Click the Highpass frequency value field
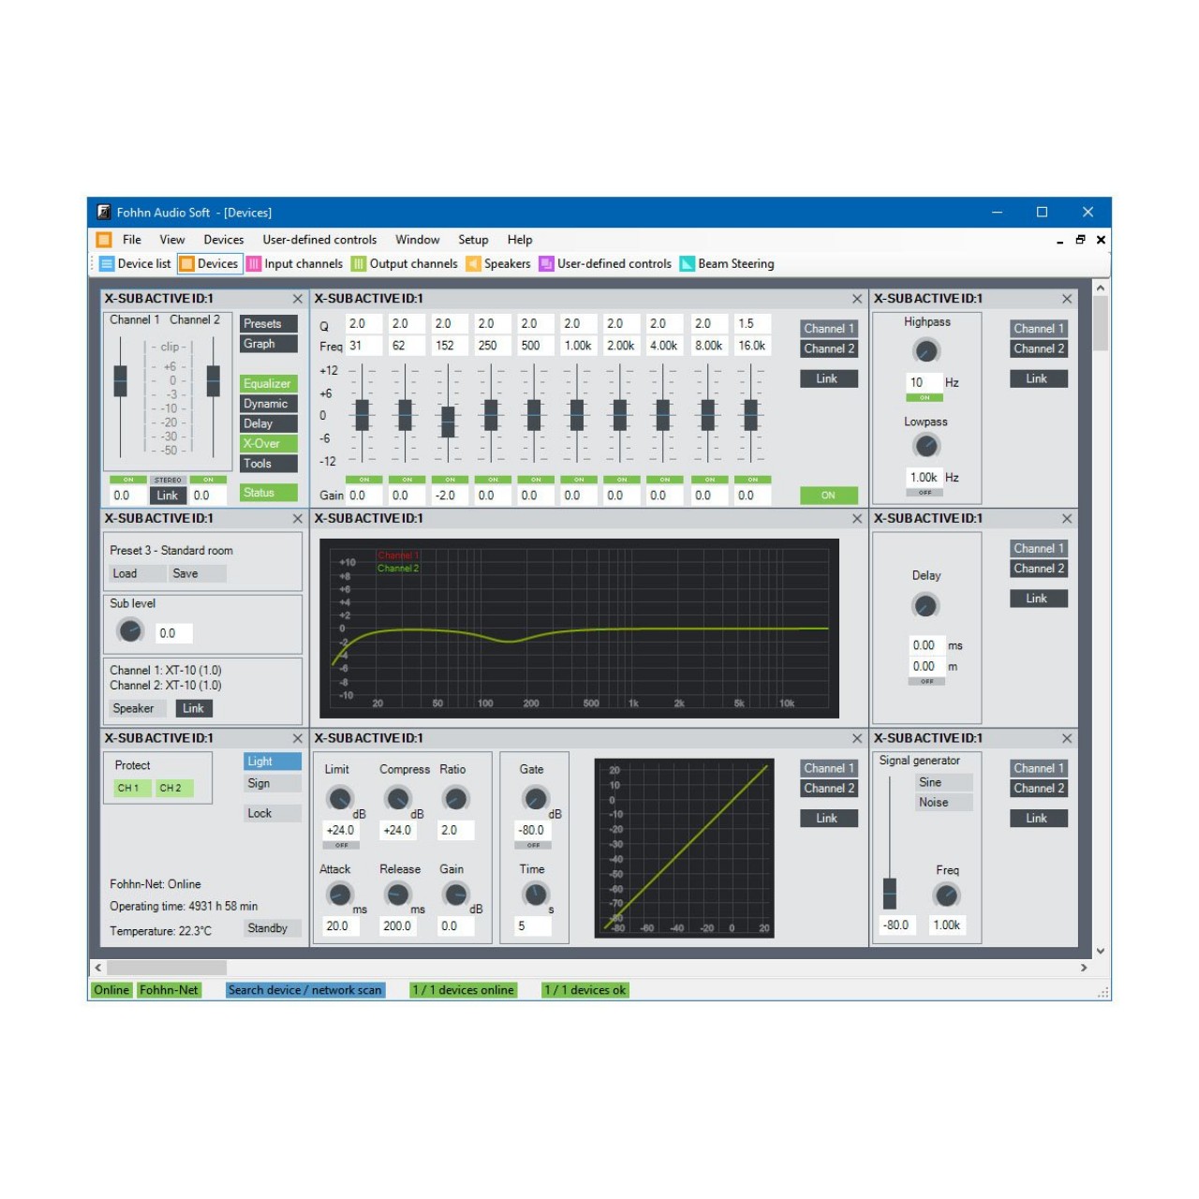The height and width of the screenshot is (1199, 1199). [x=924, y=382]
